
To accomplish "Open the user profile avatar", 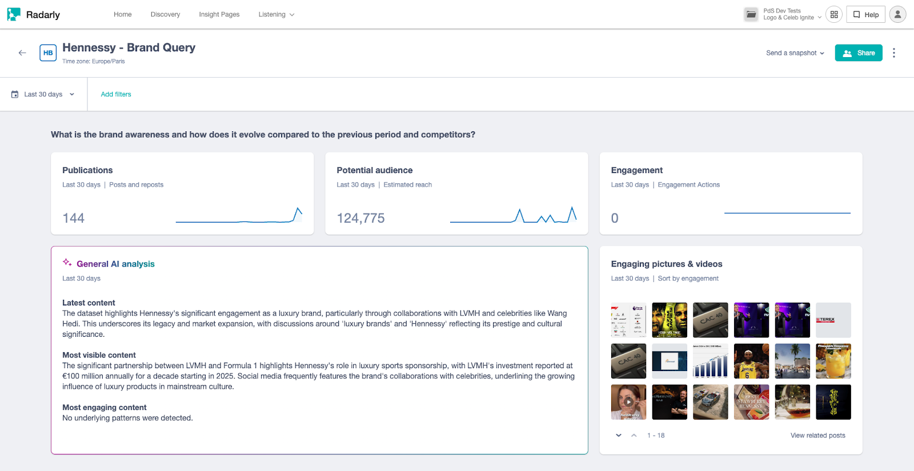I will [x=897, y=14].
